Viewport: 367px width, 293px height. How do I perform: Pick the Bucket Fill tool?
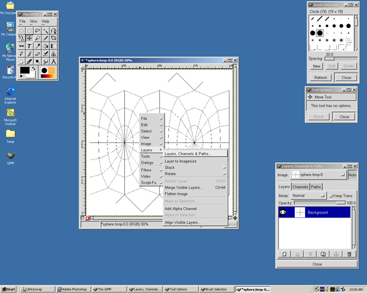(x=45, y=46)
